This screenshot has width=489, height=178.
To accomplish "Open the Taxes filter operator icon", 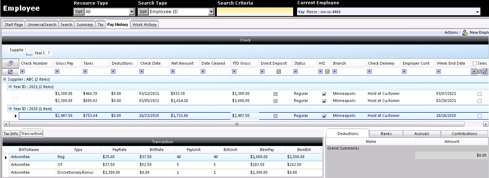I will click(86, 71).
